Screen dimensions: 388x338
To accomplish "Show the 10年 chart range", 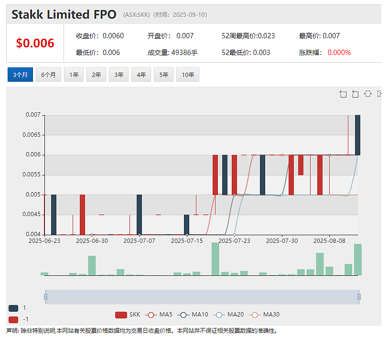I will coord(188,75).
